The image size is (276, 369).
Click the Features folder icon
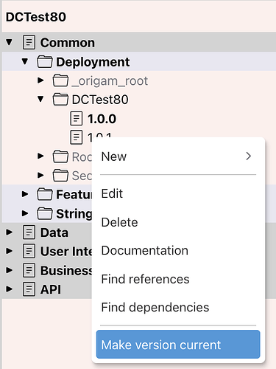point(45,194)
